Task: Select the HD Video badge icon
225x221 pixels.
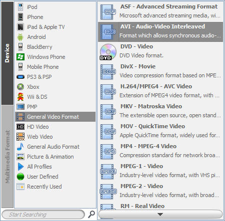Action: pos(20,127)
